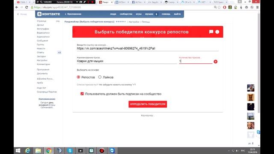274x154 pixels.
Task: Switch to the Facebook browser tab
Action: click(139, 2)
